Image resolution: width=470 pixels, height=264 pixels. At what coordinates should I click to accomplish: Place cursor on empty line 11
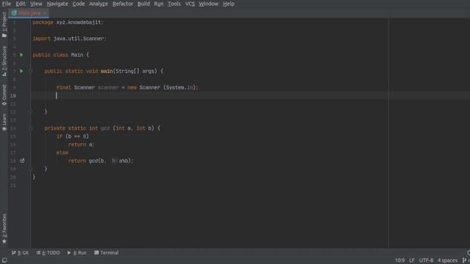pyautogui.click(x=210, y=104)
